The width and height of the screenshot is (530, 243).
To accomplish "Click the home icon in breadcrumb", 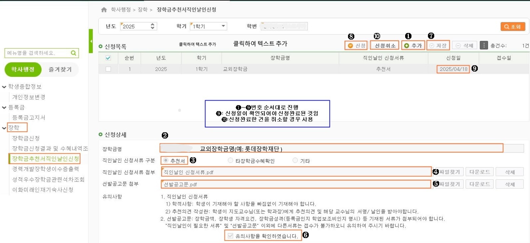I will point(104,10).
